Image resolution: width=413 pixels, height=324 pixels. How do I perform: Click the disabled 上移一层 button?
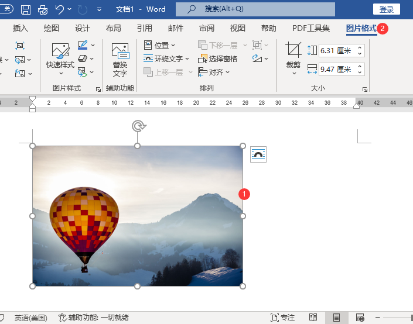click(163, 72)
